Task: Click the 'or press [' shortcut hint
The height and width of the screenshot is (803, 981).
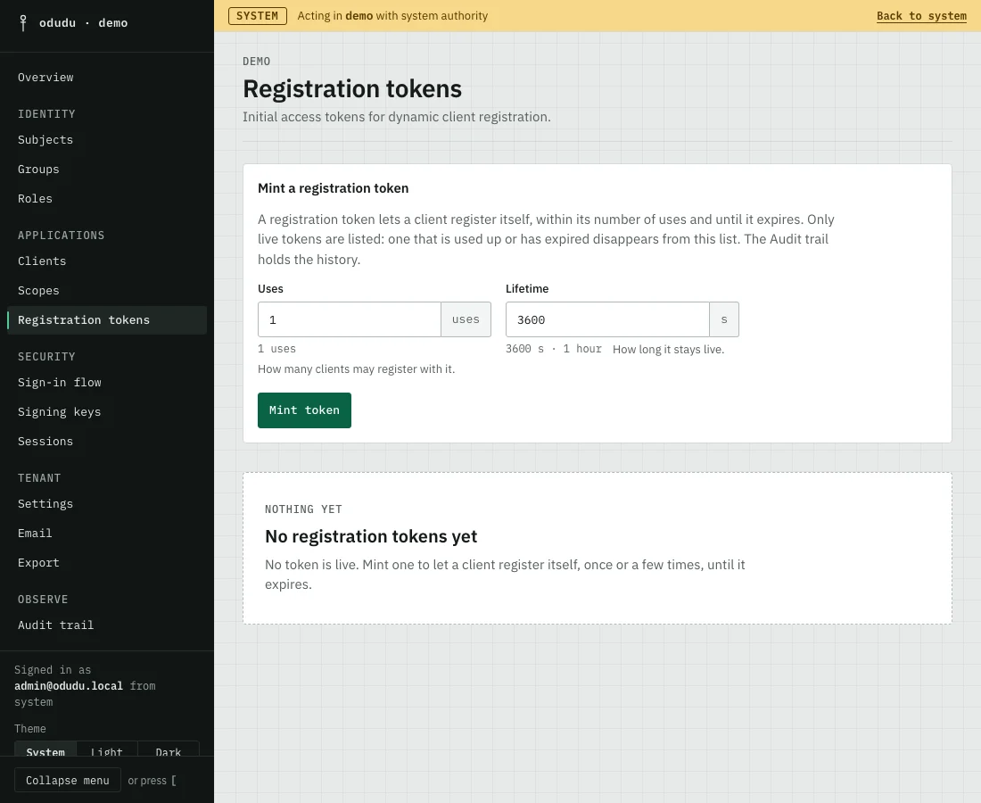Action: 152,781
